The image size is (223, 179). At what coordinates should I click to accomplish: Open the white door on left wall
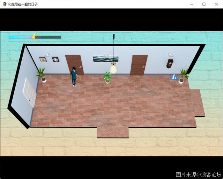click(29, 92)
